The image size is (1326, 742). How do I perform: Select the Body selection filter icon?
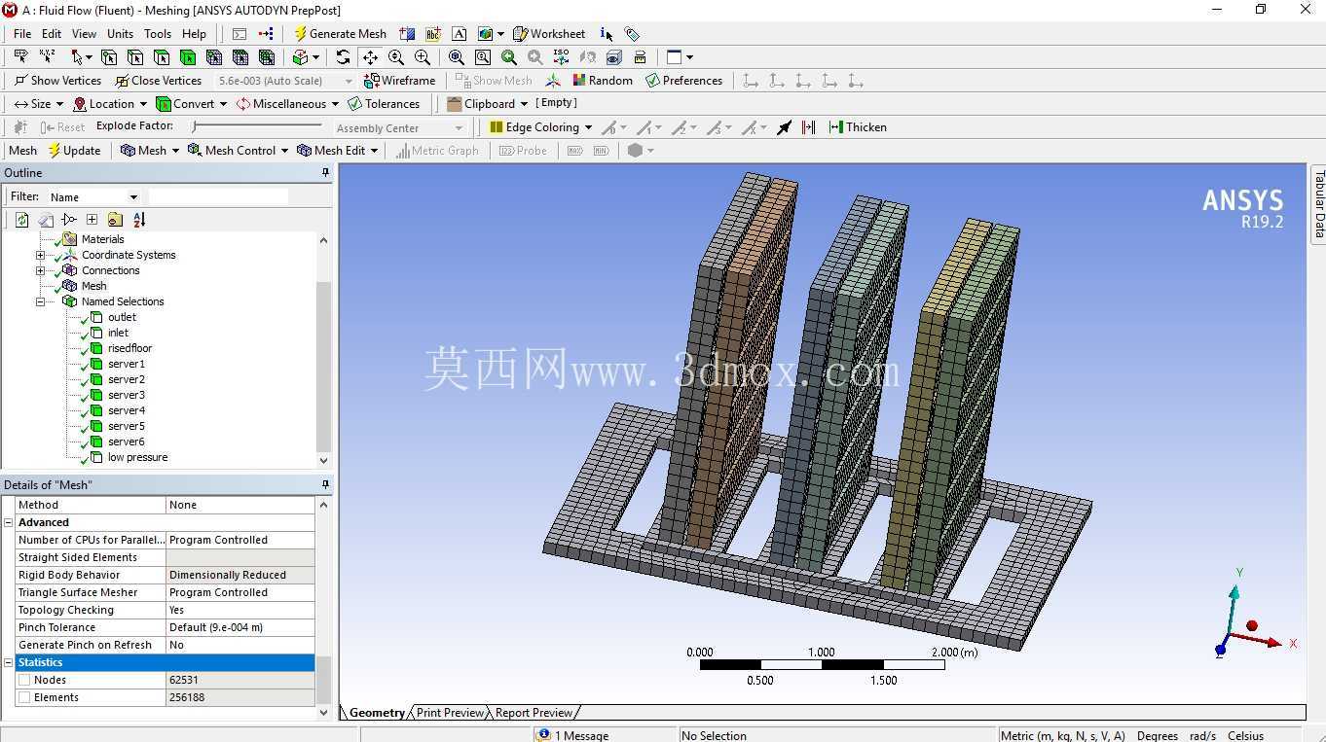point(188,57)
